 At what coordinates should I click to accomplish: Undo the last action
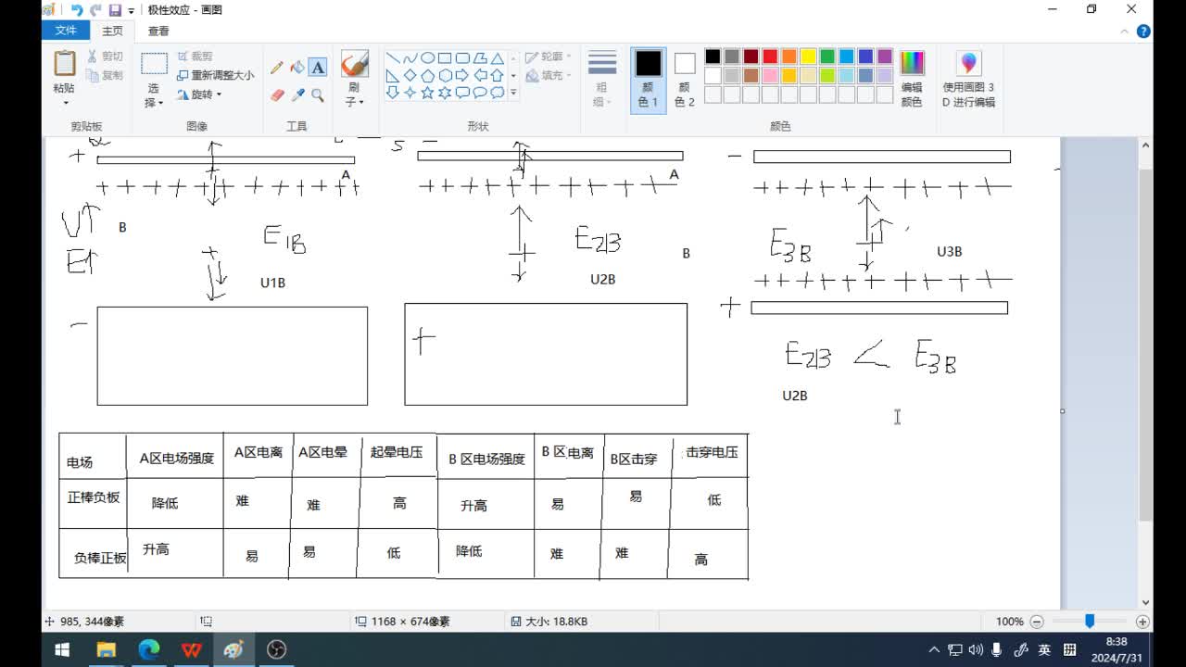coord(77,10)
